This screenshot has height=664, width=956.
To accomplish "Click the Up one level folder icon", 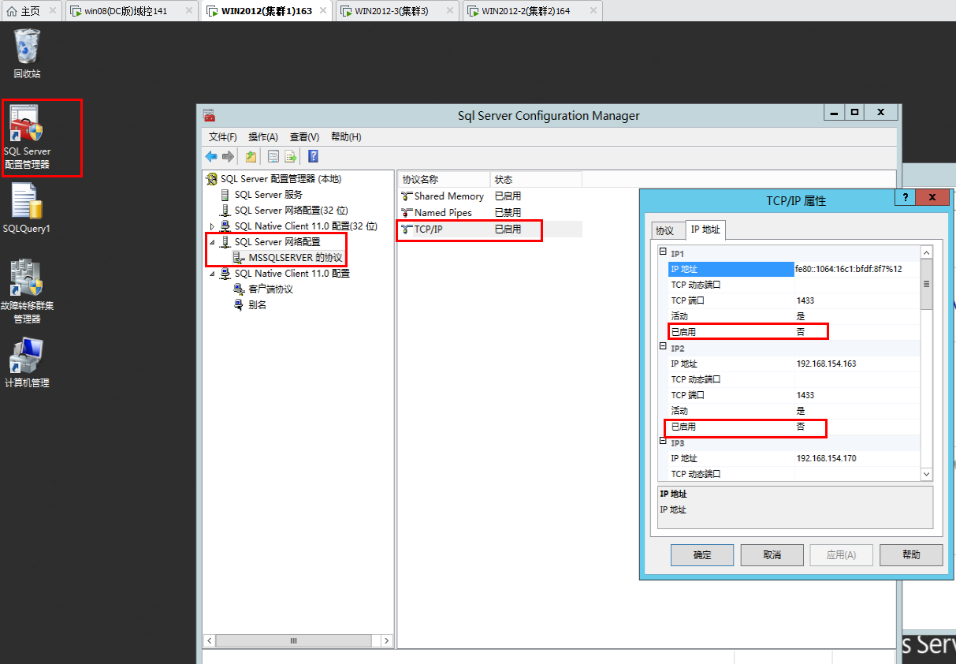I will coord(251,156).
